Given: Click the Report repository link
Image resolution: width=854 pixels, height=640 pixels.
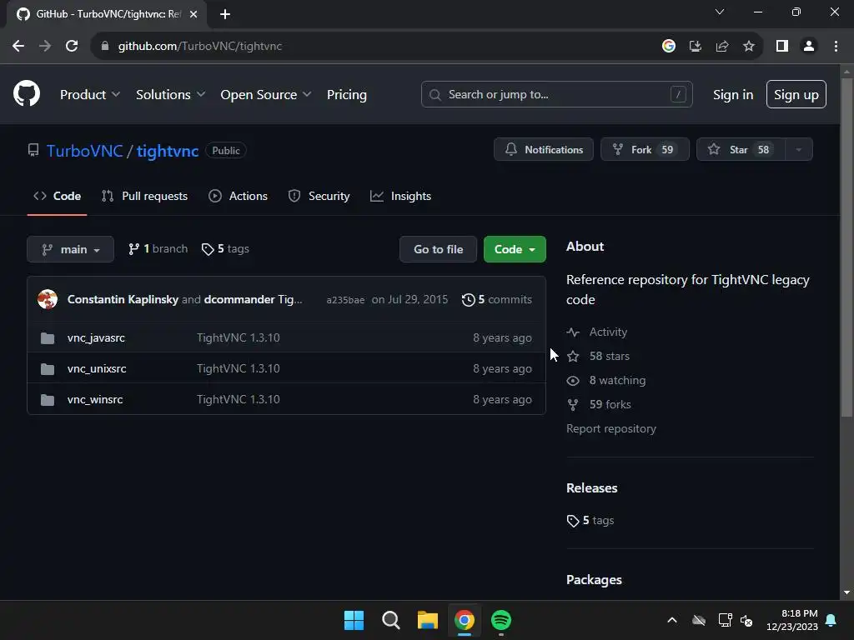Looking at the screenshot, I should pyautogui.click(x=611, y=429).
